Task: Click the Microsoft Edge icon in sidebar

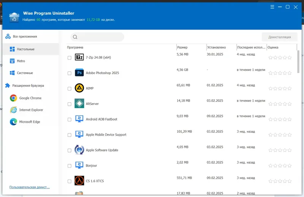Action: (13, 122)
